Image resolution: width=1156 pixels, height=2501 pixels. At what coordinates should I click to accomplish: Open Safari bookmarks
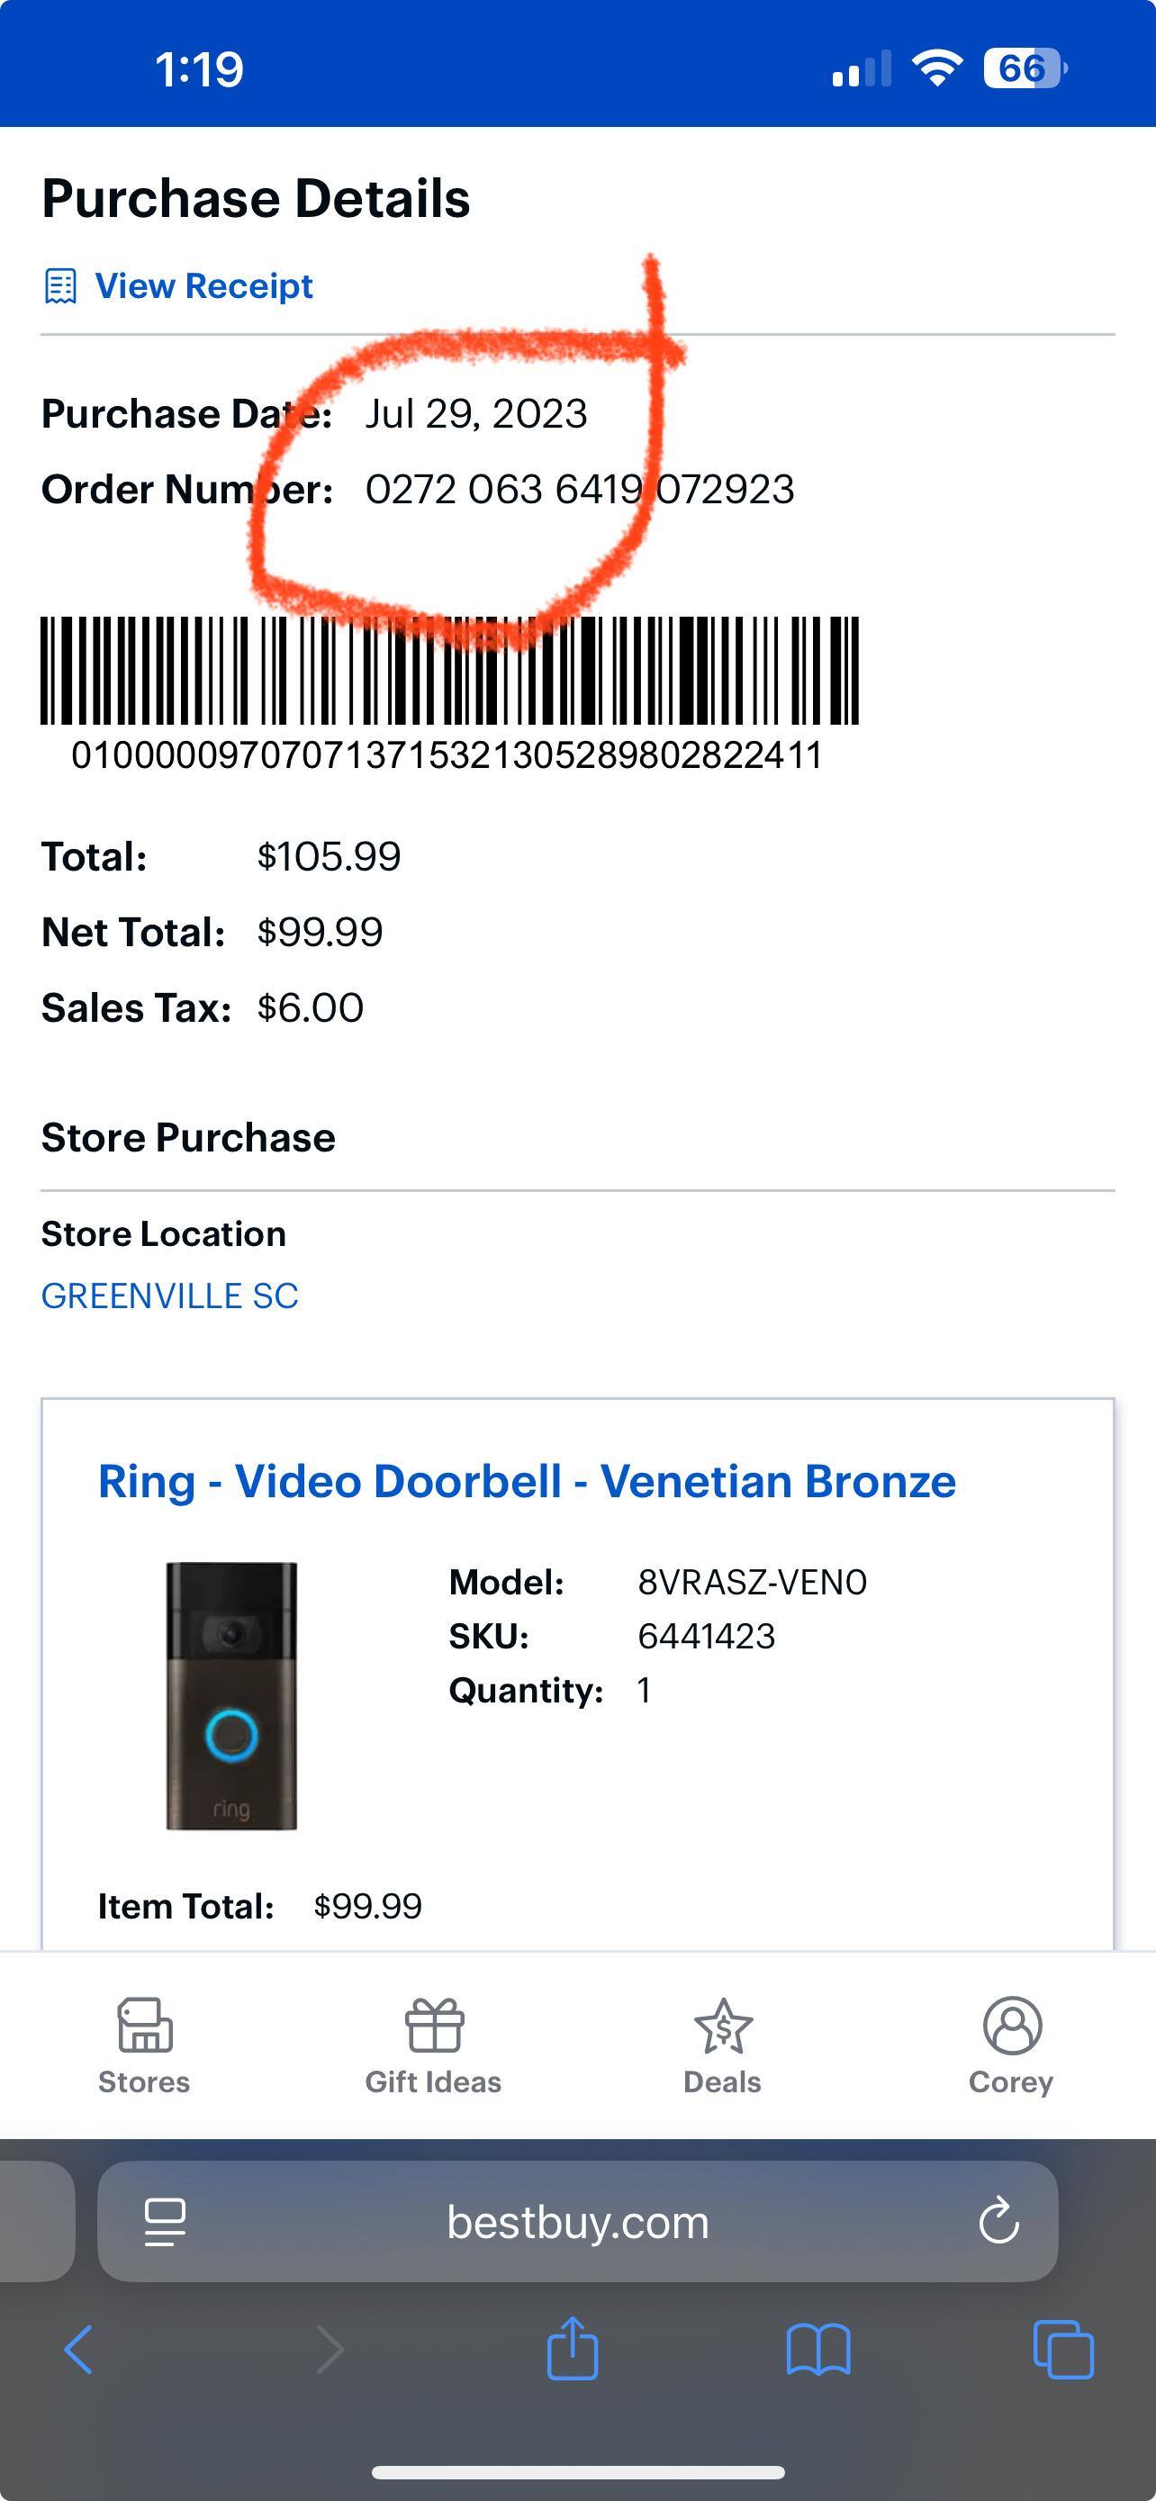[x=818, y=2350]
